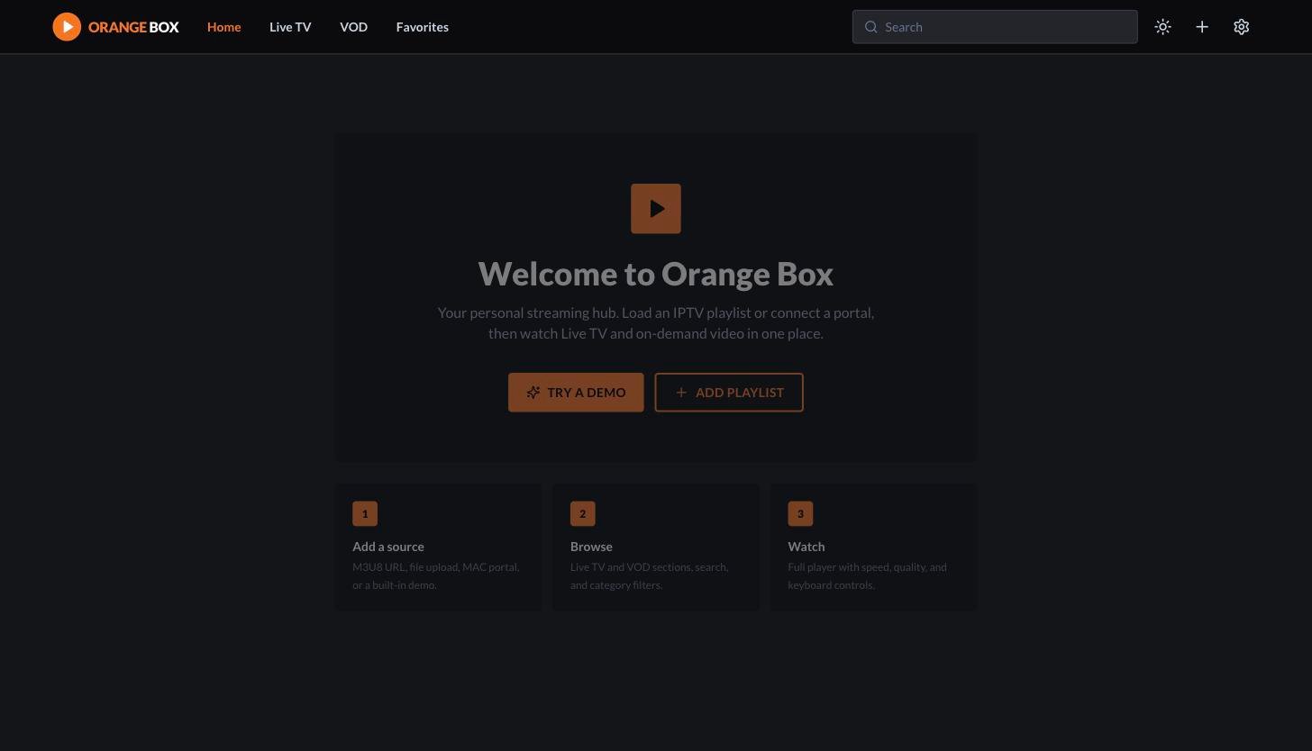Click the "Add a source" heading
The width and height of the screenshot is (1312, 751).
388,547
